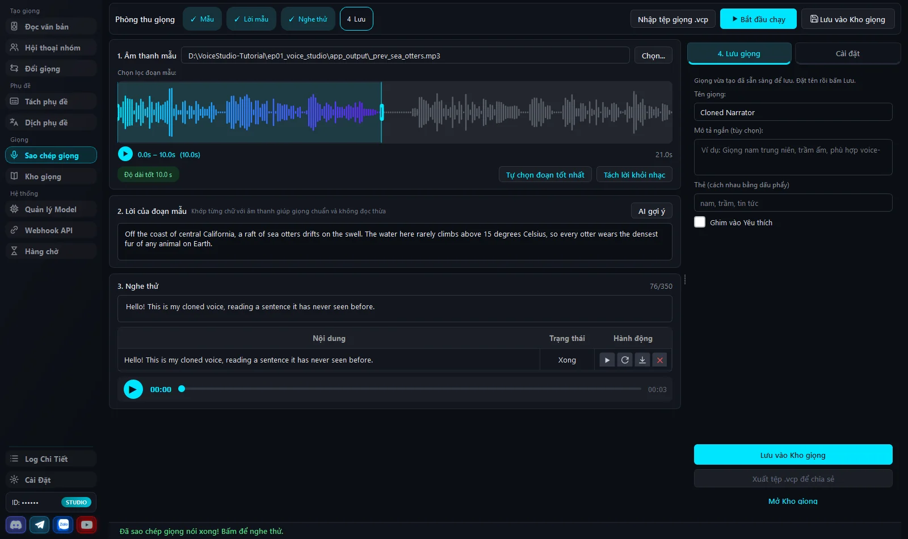Open Tách phụ đề in sidebar
Screen dimensions: 908x539
coord(51,102)
